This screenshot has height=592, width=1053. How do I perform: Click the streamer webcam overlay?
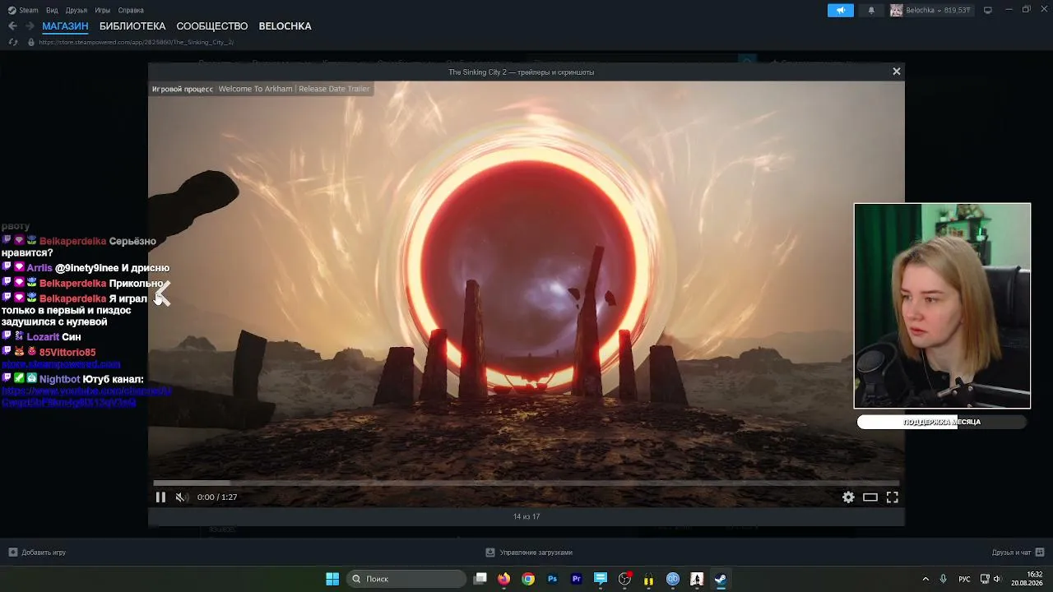coord(942,306)
